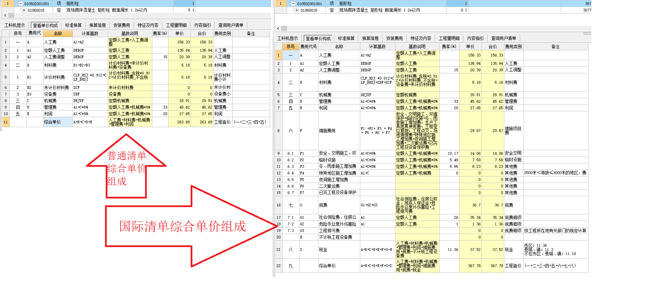Select the 临时设施 name cell in the right table

tap(339, 160)
